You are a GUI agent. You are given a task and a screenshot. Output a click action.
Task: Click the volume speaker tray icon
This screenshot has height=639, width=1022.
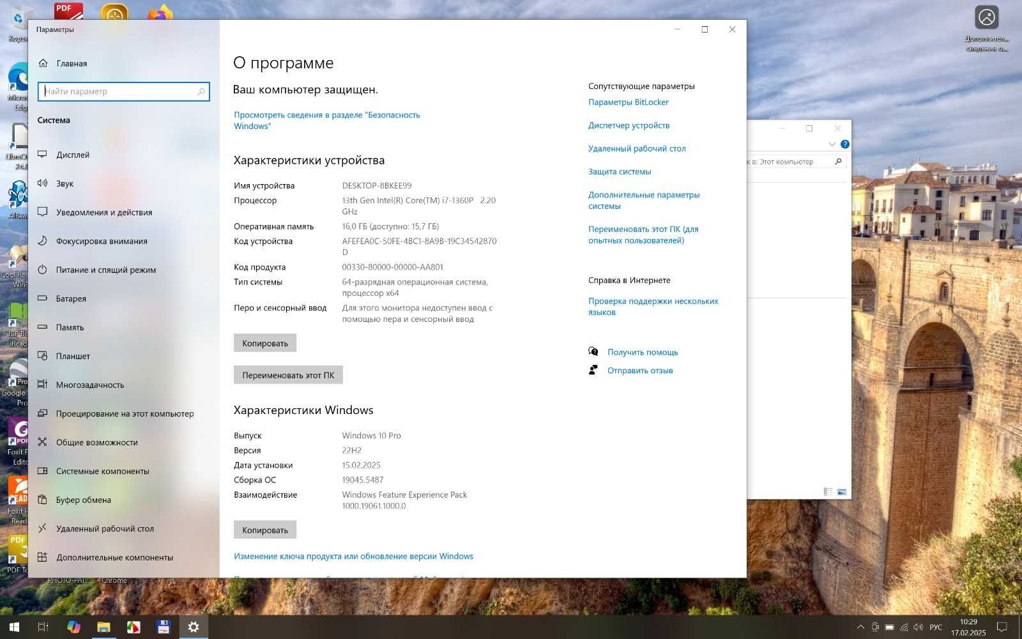[x=919, y=627]
